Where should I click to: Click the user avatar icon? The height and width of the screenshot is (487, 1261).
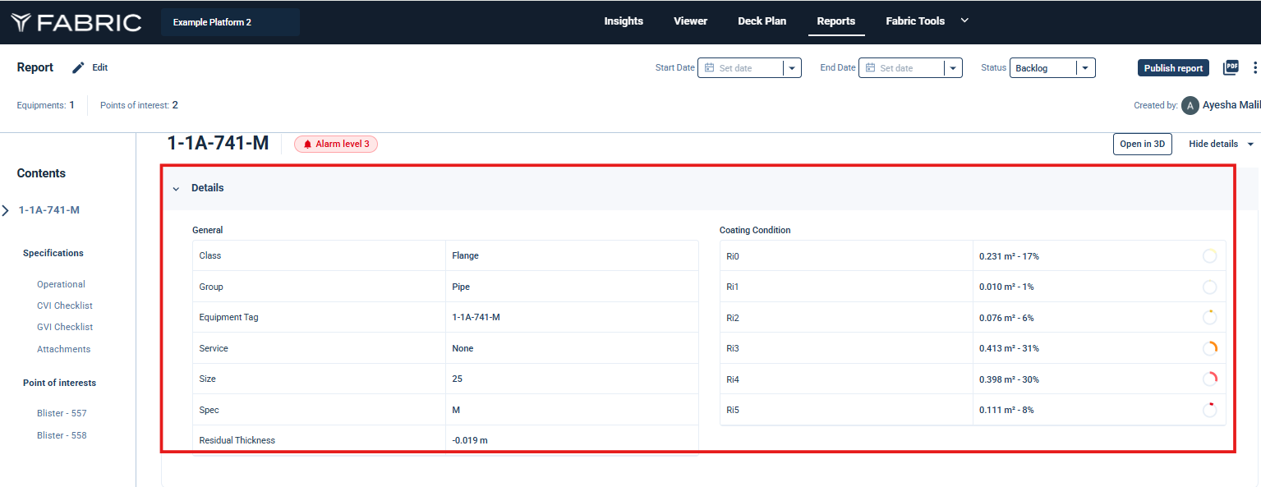point(1190,105)
